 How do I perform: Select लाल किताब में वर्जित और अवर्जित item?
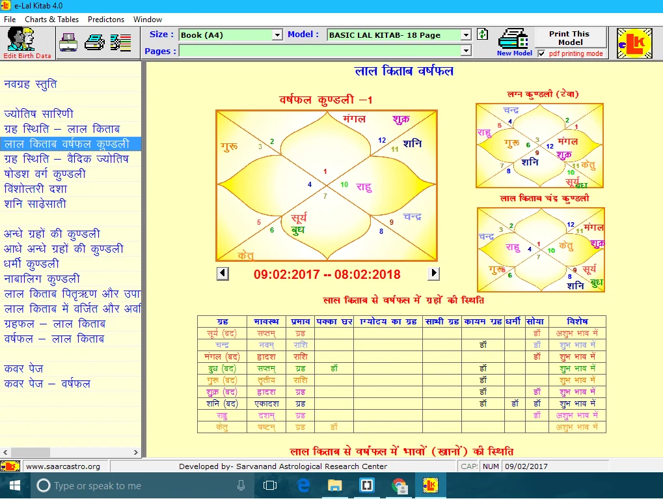pyautogui.click(x=71, y=309)
